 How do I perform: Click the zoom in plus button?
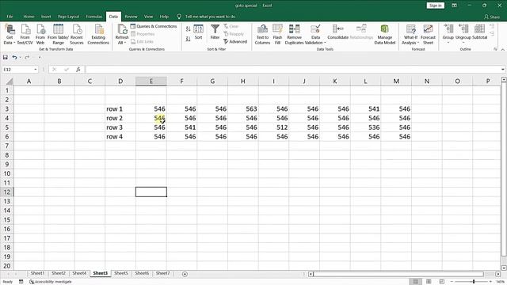(x=490, y=282)
